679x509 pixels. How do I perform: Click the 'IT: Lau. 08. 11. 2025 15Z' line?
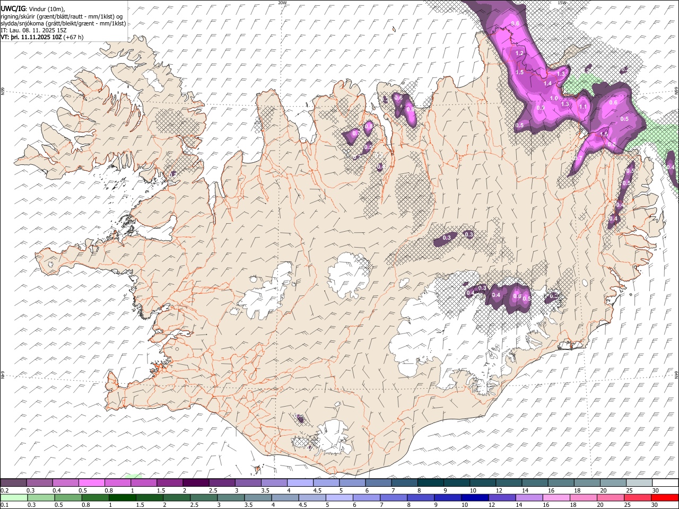[34, 30]
